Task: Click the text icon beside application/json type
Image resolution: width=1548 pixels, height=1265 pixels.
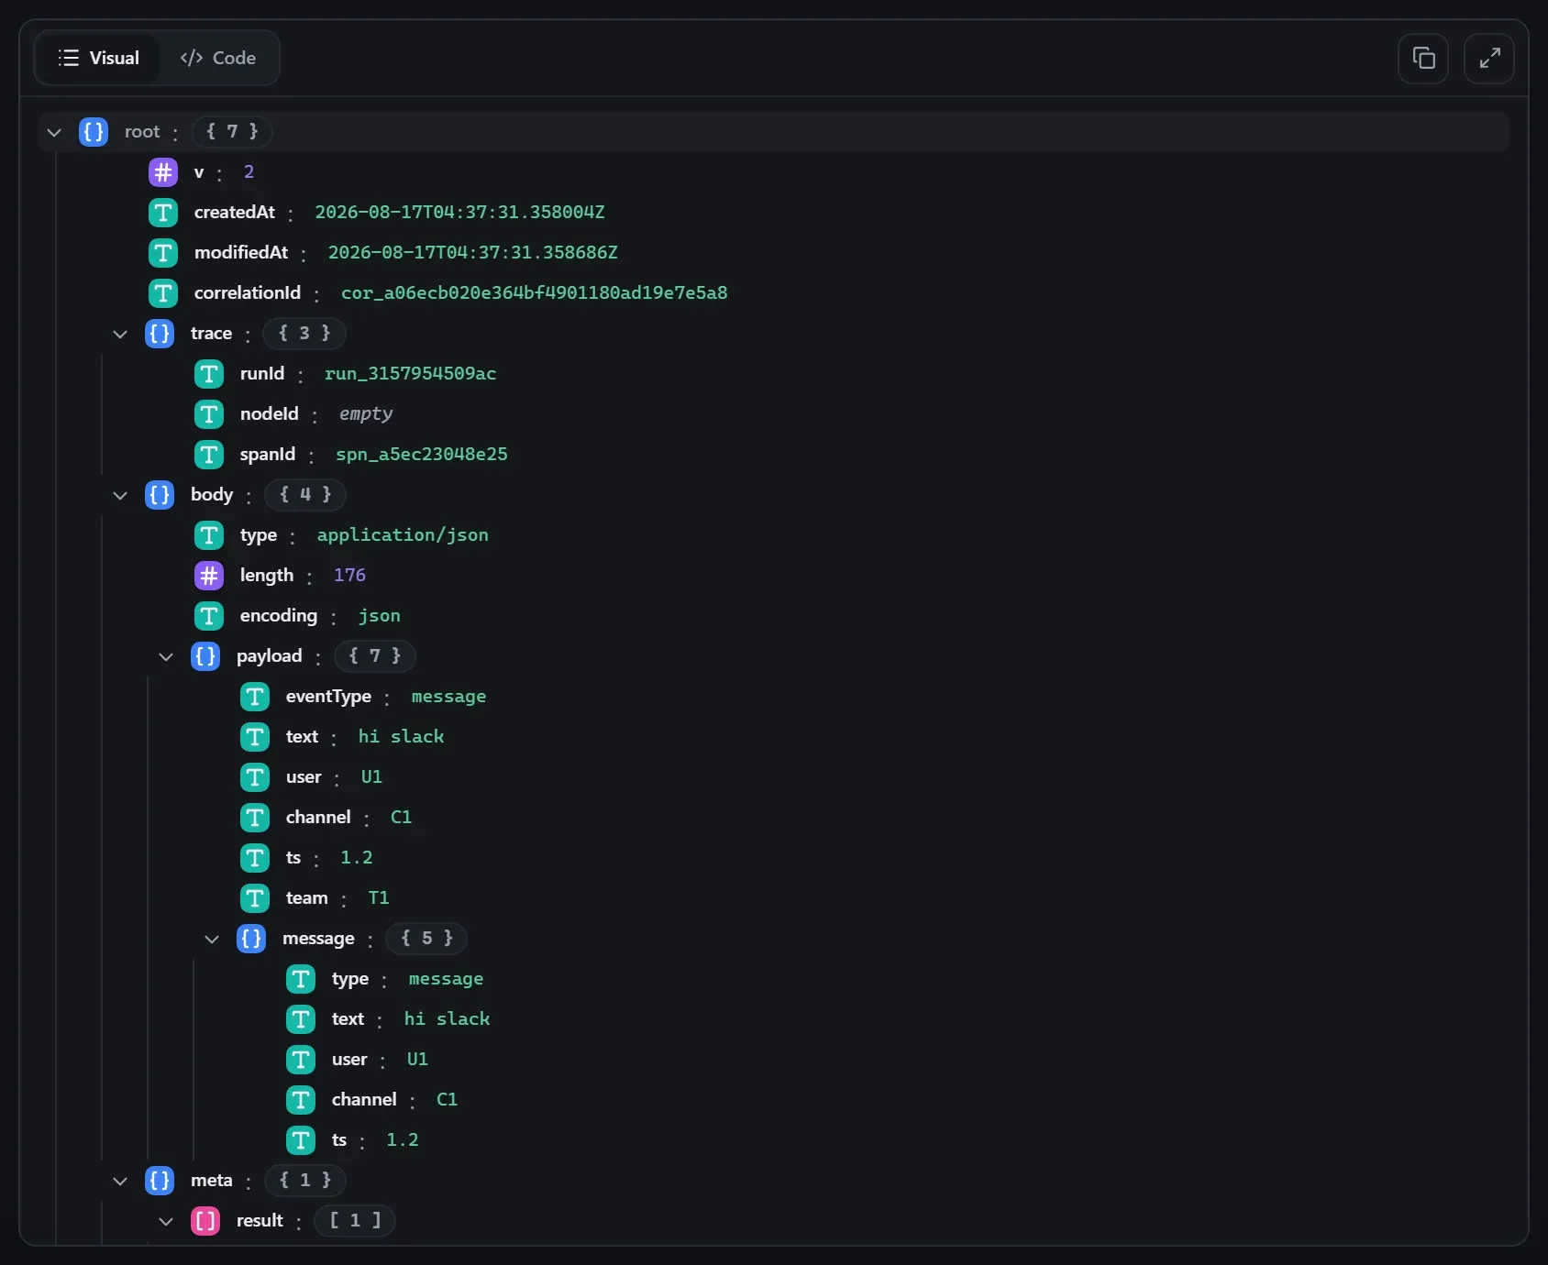Action: [x=209, y=535]
